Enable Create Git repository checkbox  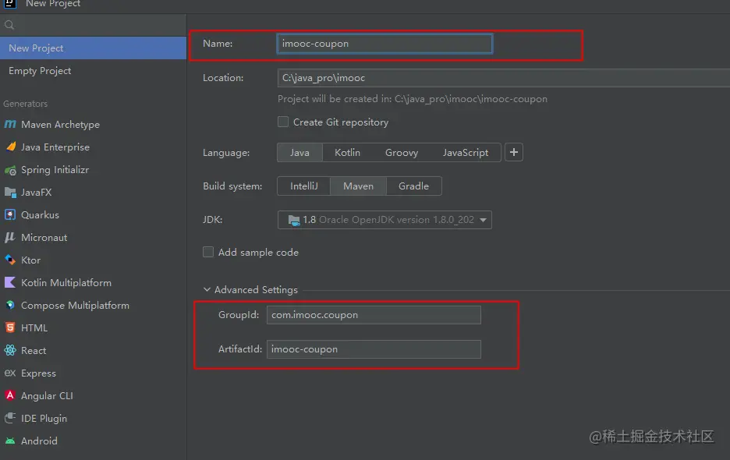pos(283,122)
